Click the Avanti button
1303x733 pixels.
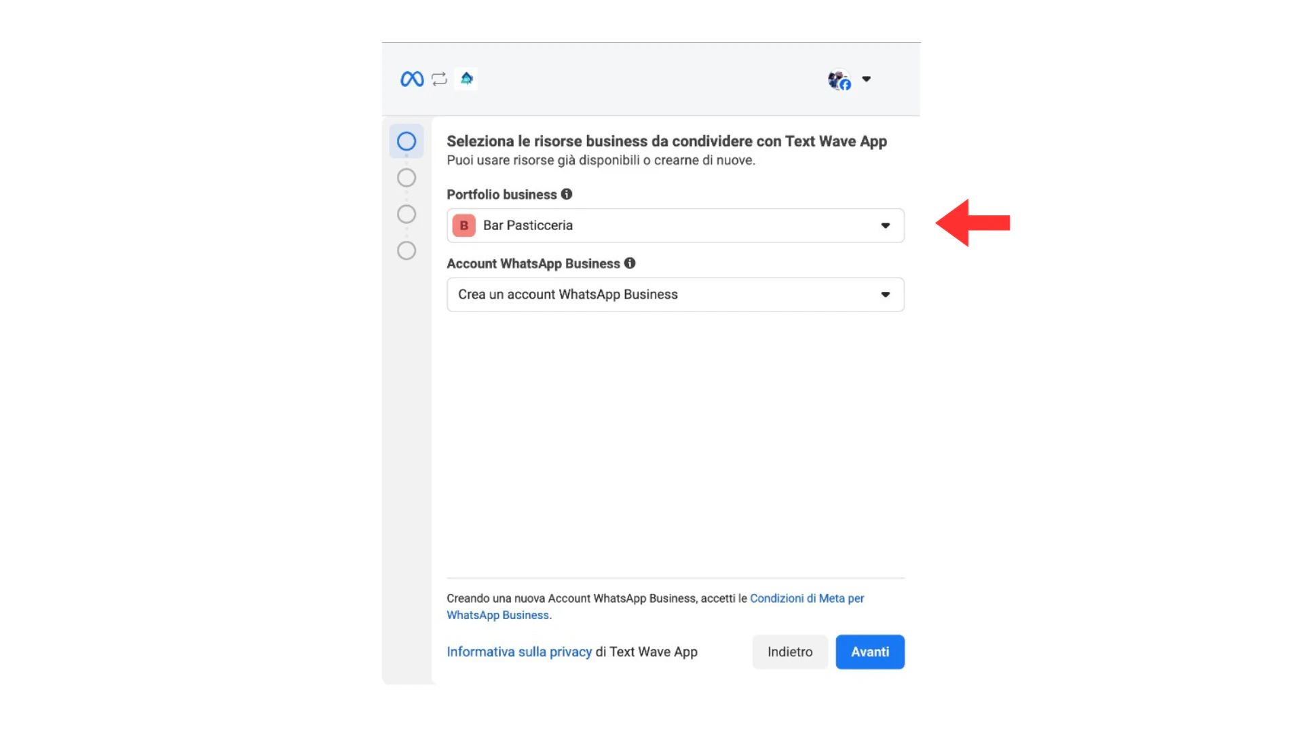(x=869, y=652)
